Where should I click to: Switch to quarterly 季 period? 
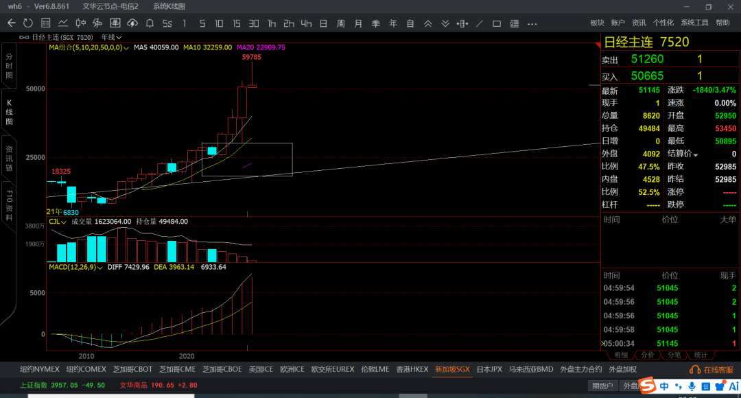point(376,23)
